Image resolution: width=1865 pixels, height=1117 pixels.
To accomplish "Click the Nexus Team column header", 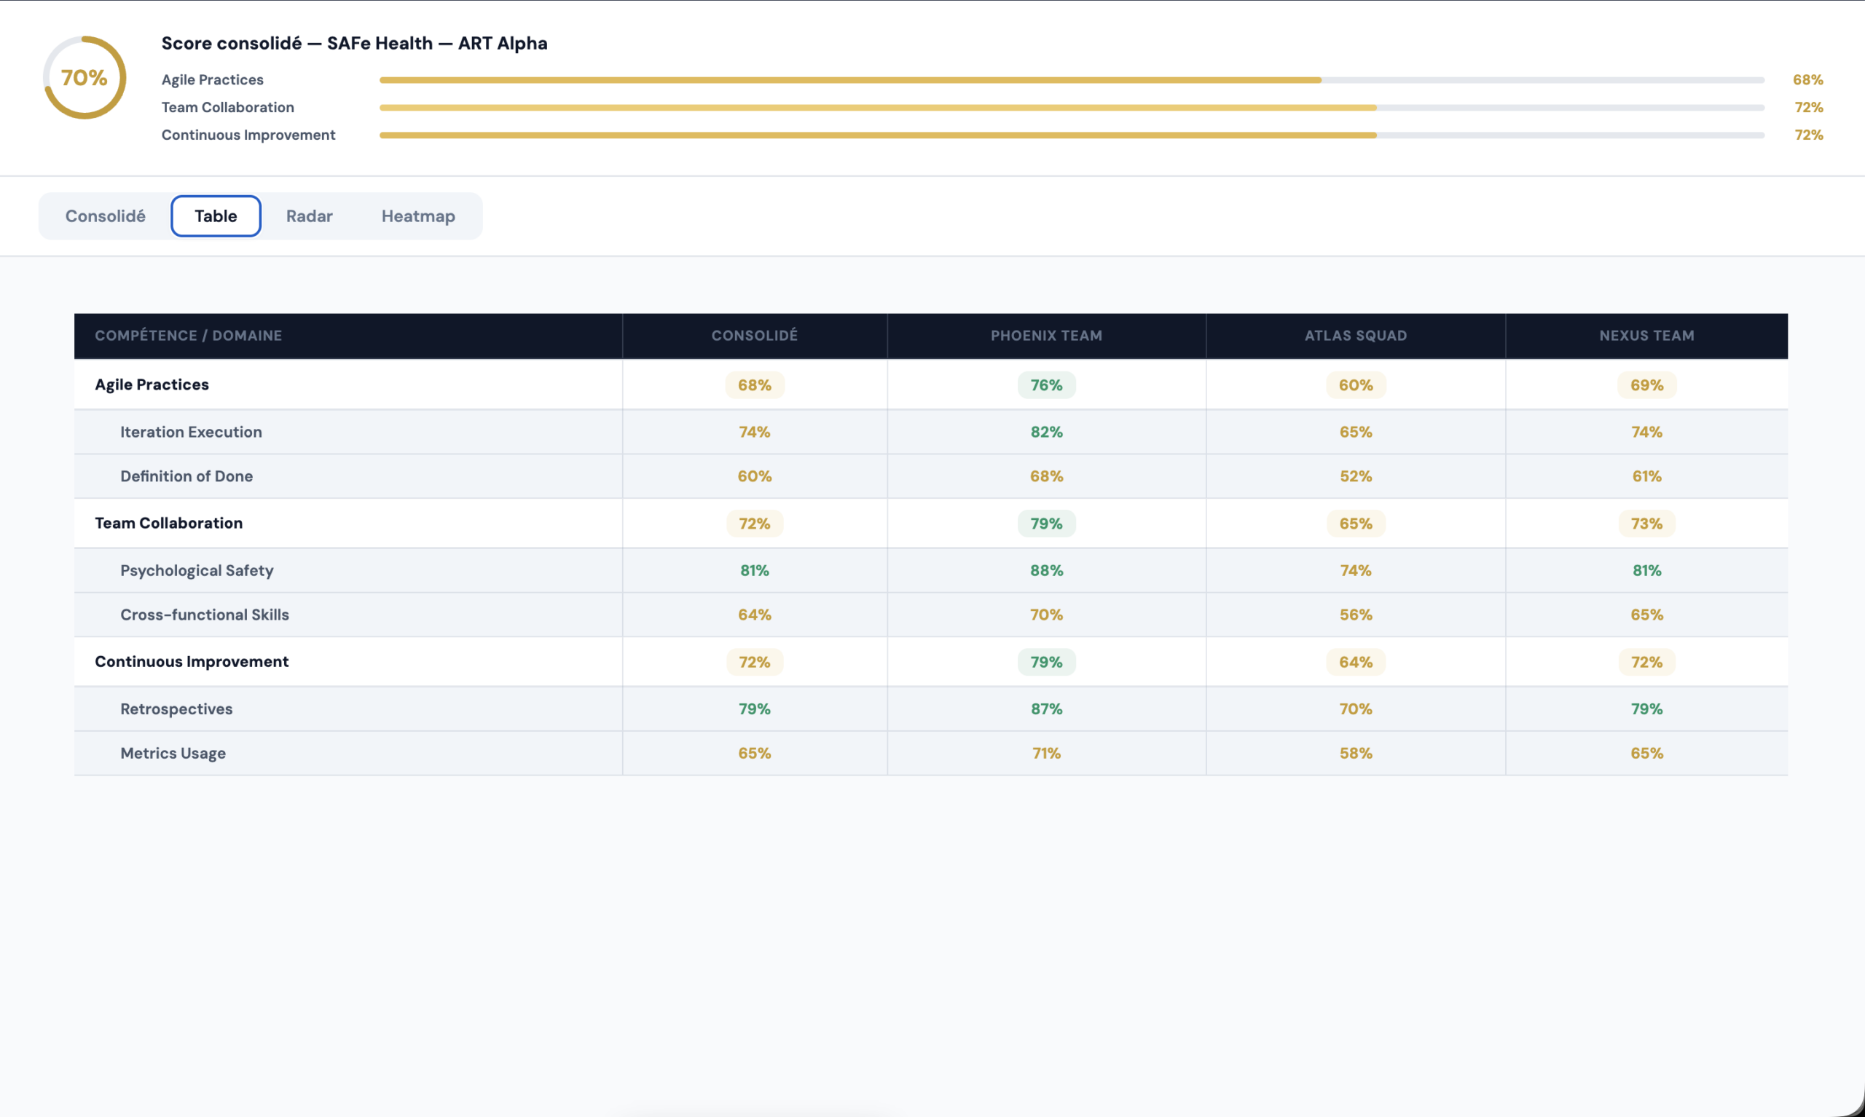I will (1646, 336).
